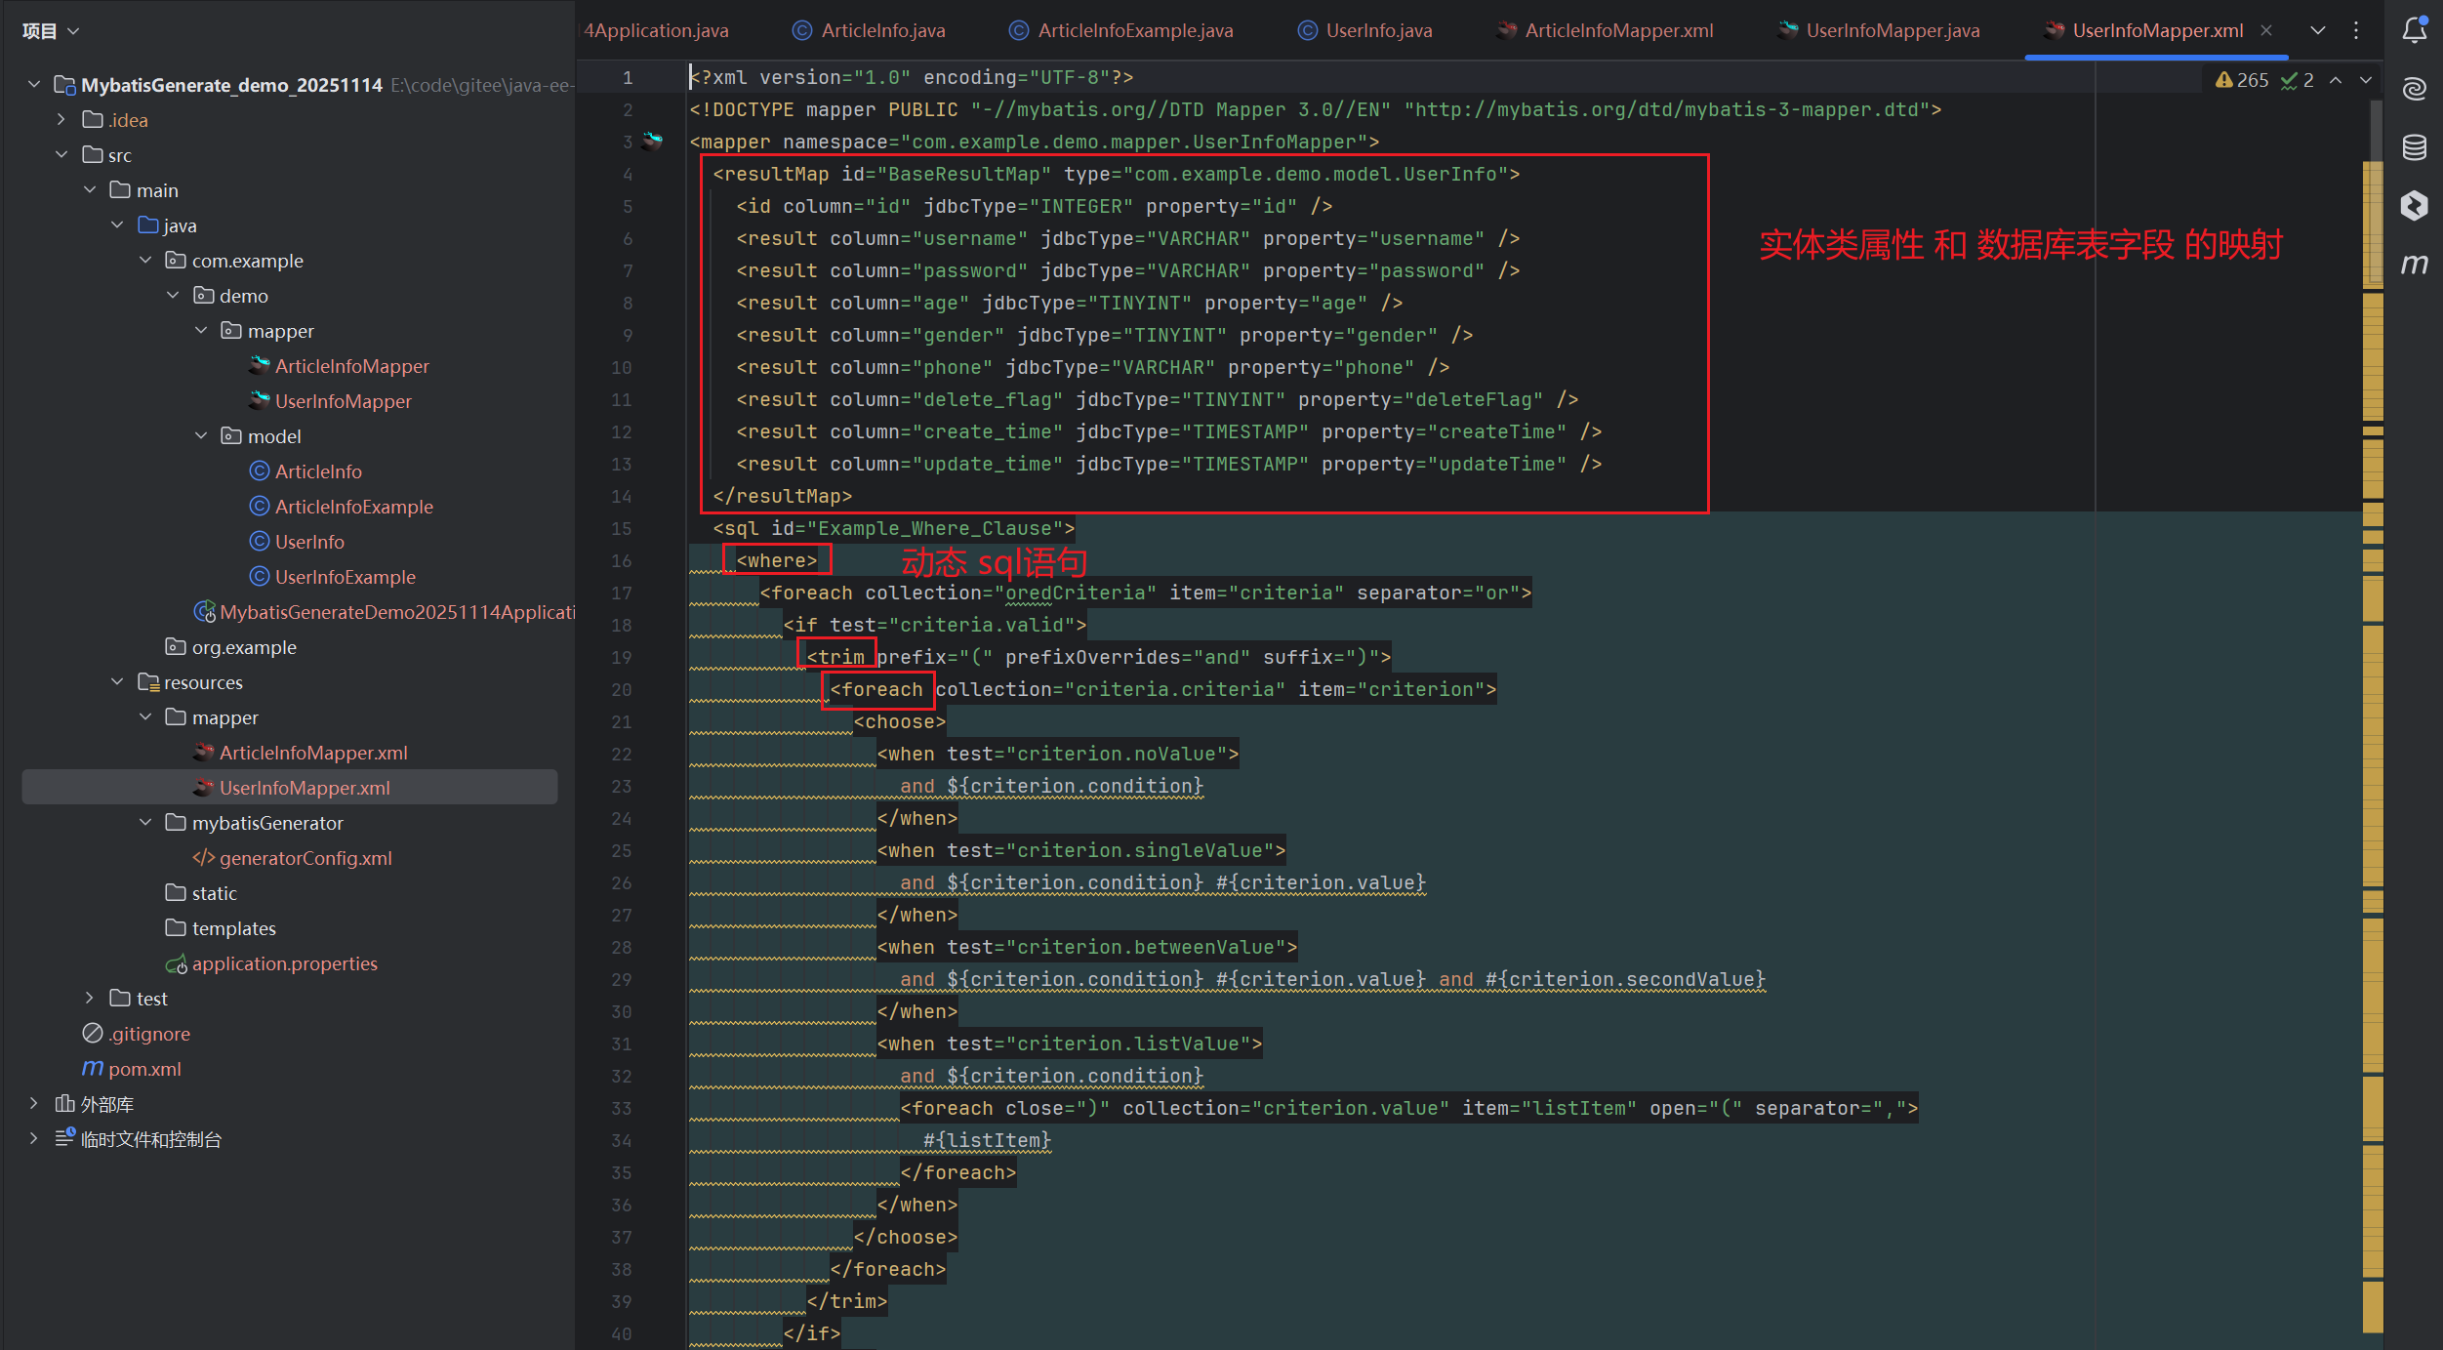Open the AI assistant spiral icon
Screen dimensions: 2443x1350
2414,89
